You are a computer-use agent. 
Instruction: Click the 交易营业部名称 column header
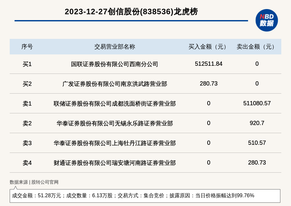pyautogui.click(x=115, y=47)
